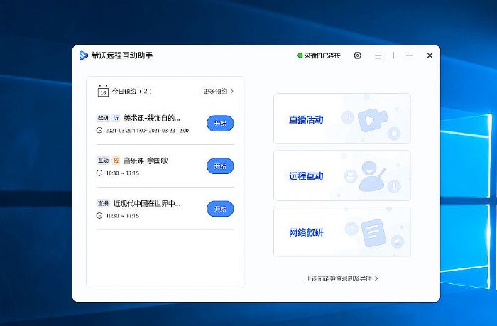The height and width of the screenshot is (326, 497).
Task: Click the document illustration in 网络教研
Action: coord(373,233)
